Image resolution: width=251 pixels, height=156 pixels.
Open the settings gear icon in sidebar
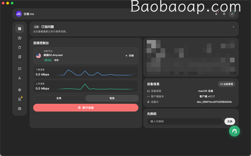19,90
